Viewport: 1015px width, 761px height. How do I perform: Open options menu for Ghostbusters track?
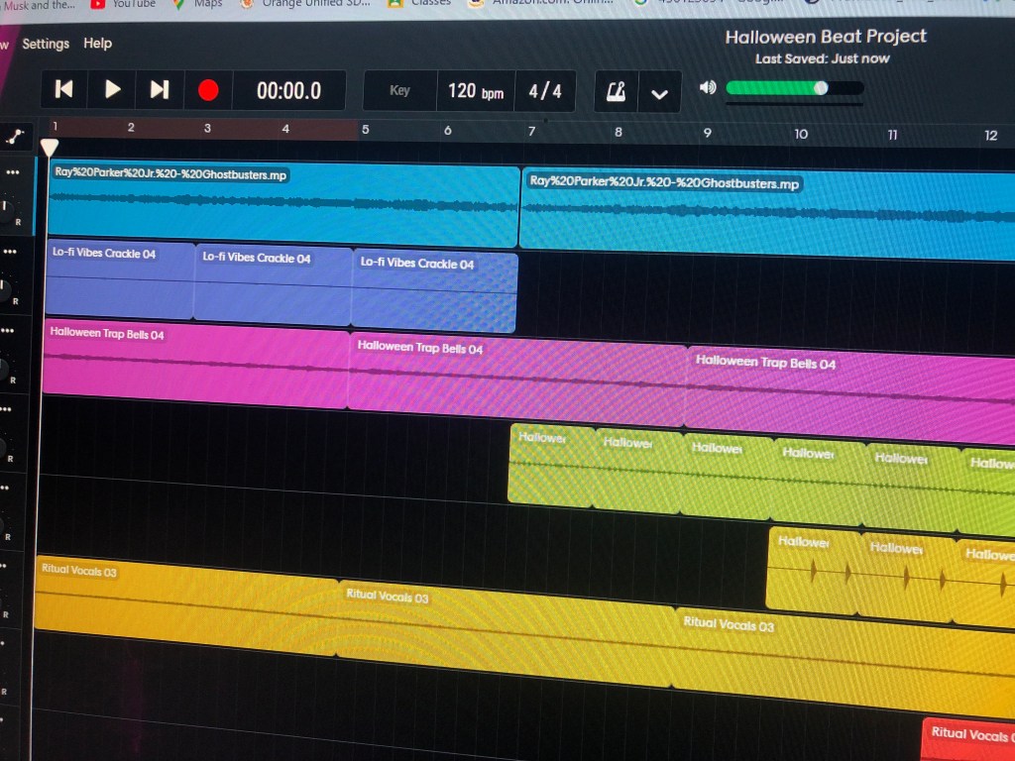tap(12, 172)
